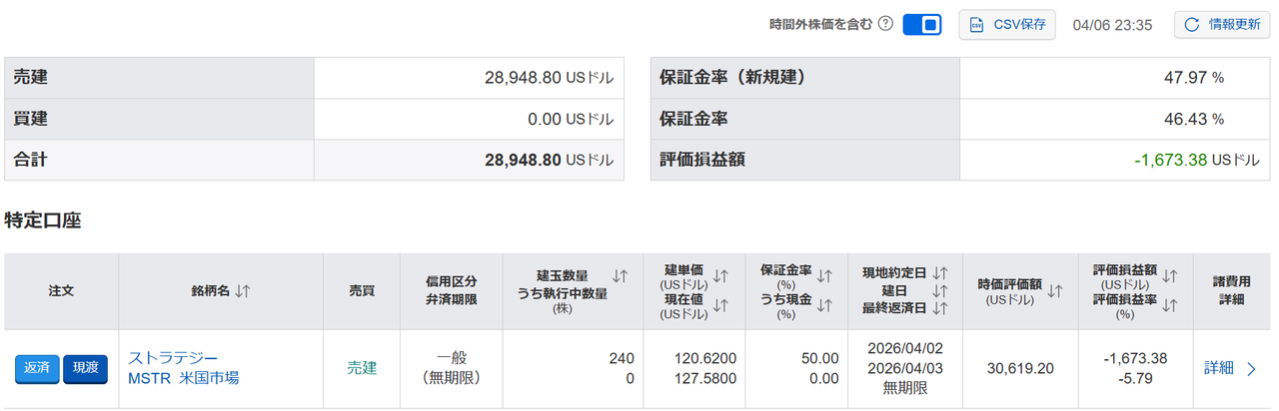Viewport: 1279px width, 411px height.
Task: Click the help icon beside 時間外株価を含む
Action: coord(885,24)
